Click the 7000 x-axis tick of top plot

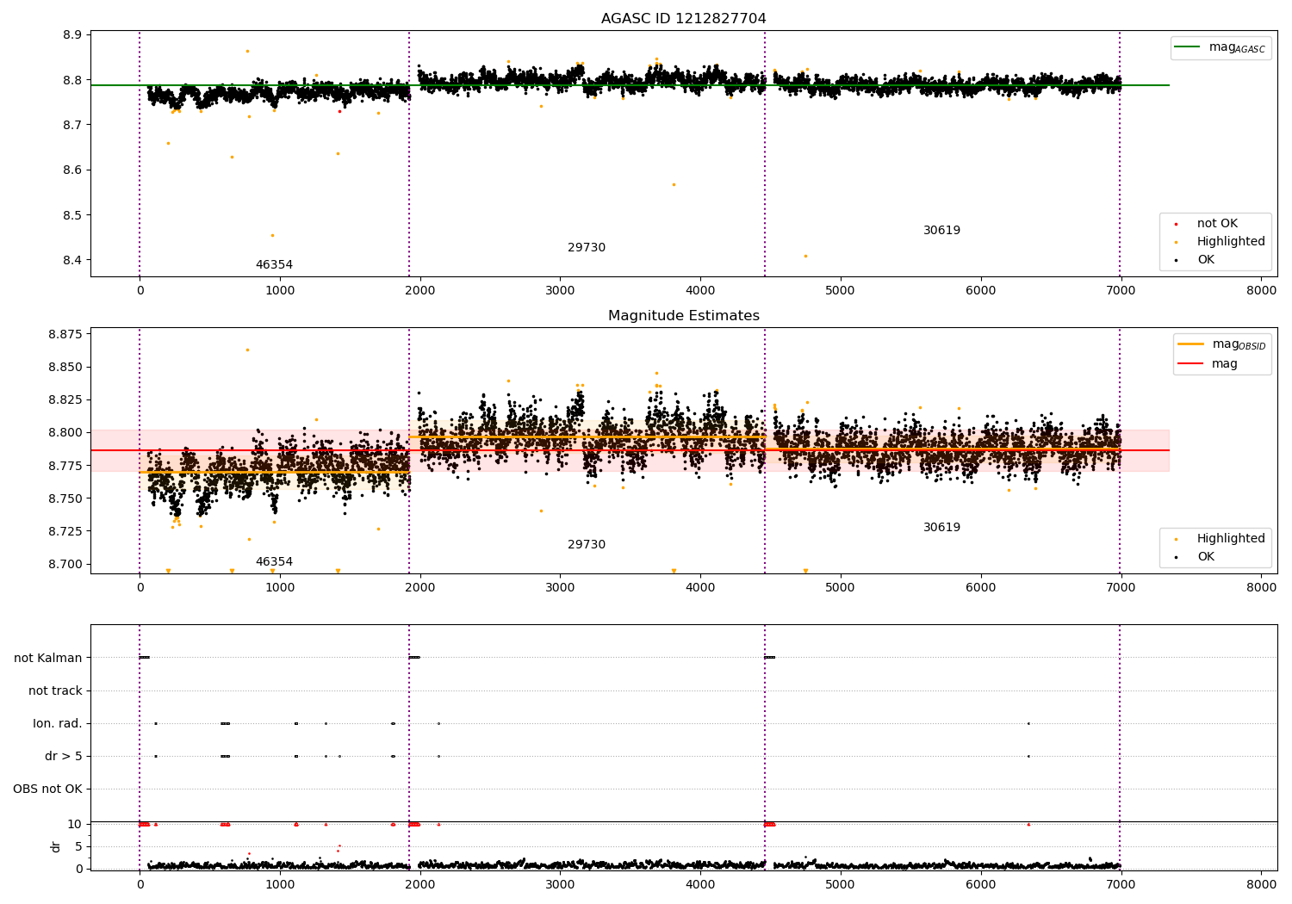tap(1121, 290)
